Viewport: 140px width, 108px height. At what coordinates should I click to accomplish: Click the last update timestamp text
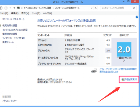tap(54, 82)
